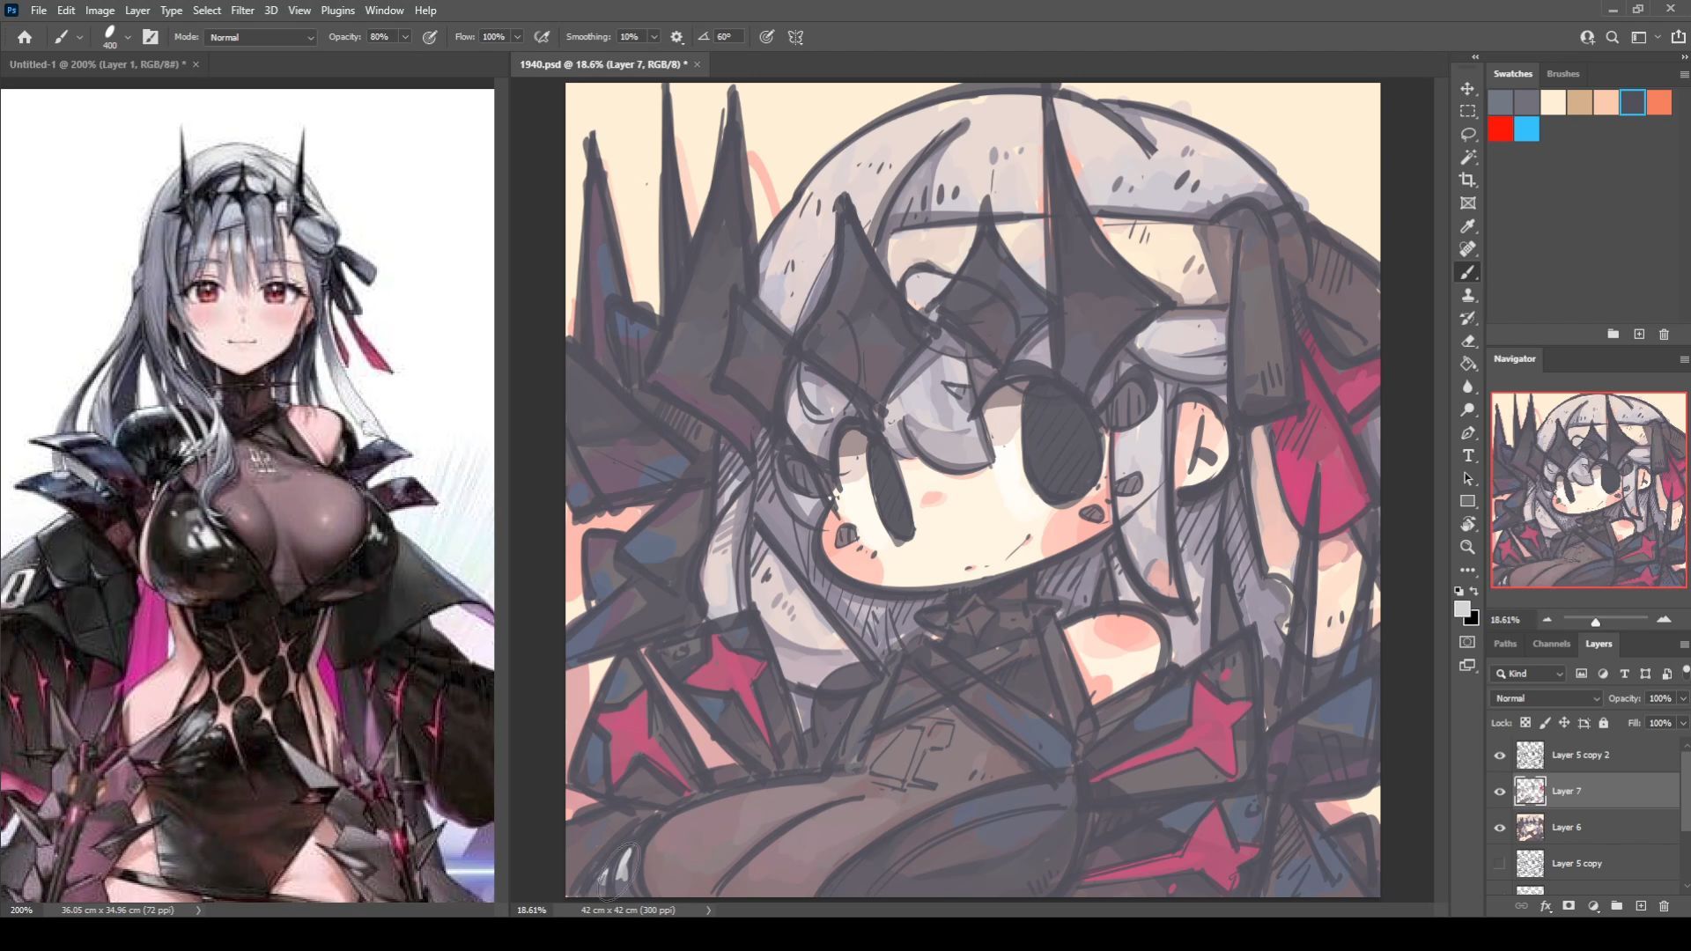Open brush preset picker arrow

(128, 37)
